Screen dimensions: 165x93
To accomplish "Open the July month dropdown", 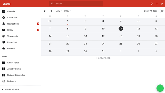I will point(59,11).
